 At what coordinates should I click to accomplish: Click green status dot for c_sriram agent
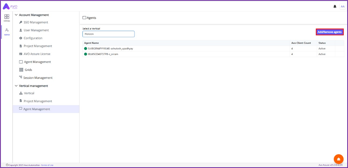coord(85,54)
